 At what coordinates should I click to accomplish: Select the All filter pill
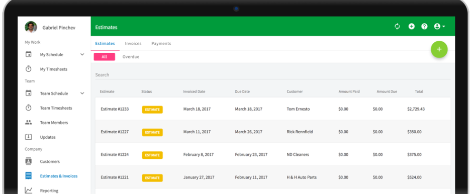(x=104, y=57)
